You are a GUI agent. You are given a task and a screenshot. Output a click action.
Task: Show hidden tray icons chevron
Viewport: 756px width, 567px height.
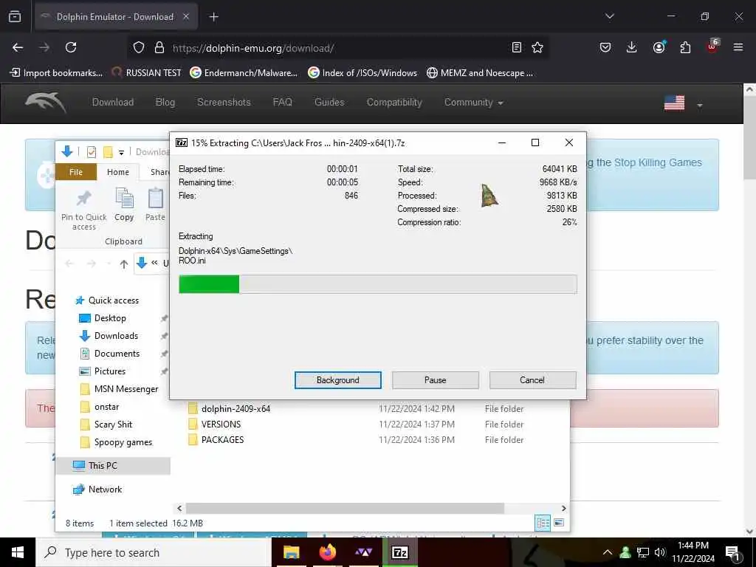(x=608, y=552)
